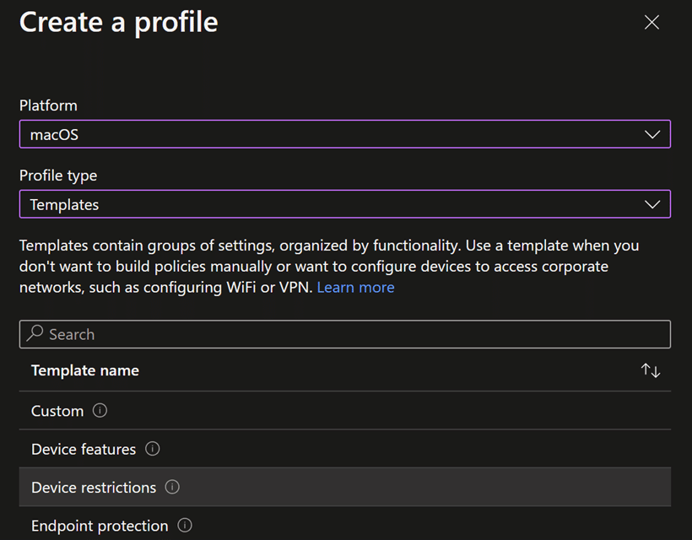Click the Profile type label text
This screenshot has width=692, height=540.
click(58, 175)
